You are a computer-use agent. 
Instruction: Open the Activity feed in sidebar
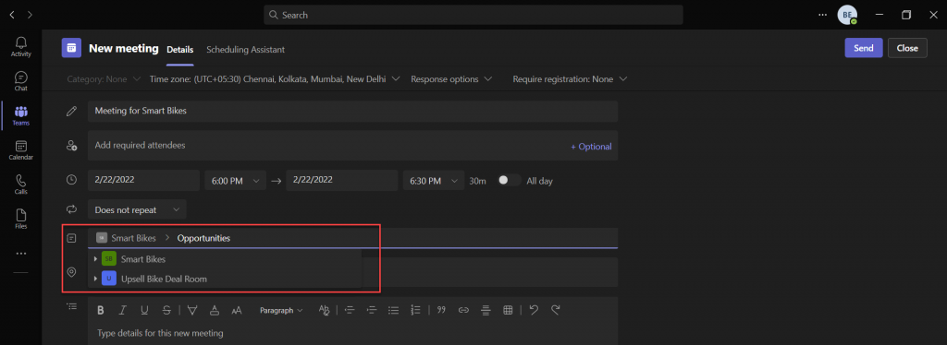(20, 46)
